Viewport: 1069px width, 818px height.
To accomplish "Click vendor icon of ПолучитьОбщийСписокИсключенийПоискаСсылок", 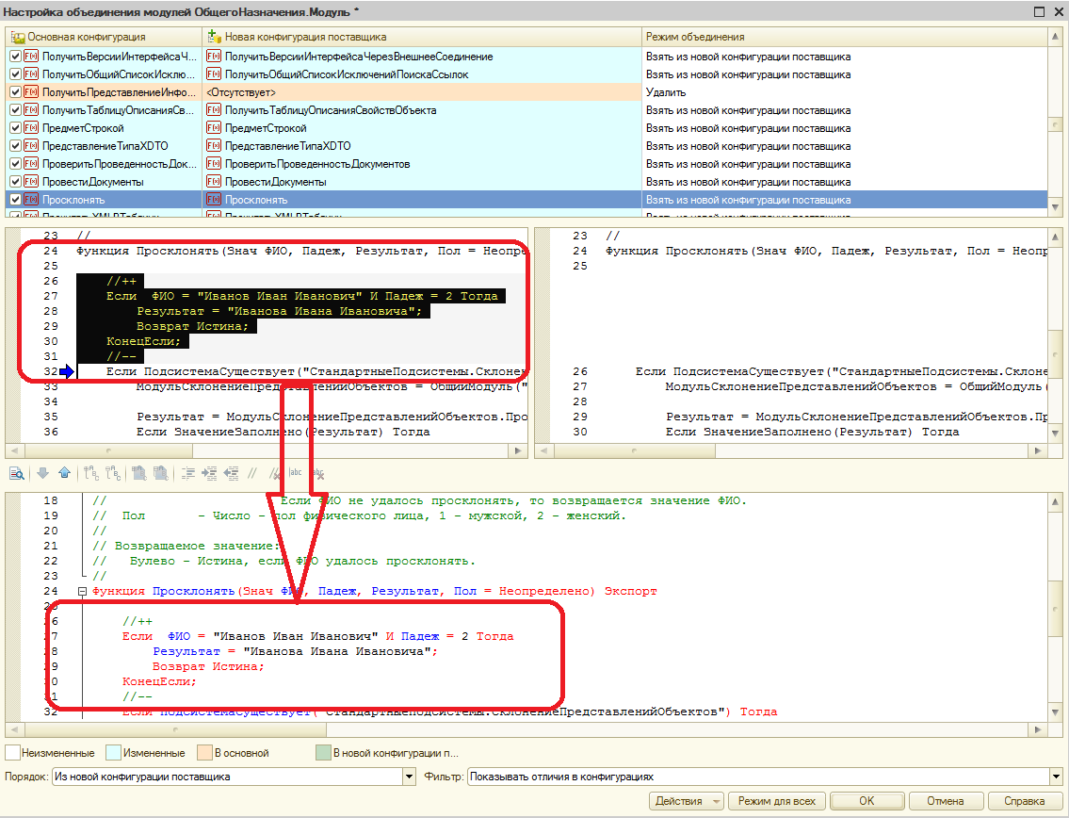I will [214, 74].
